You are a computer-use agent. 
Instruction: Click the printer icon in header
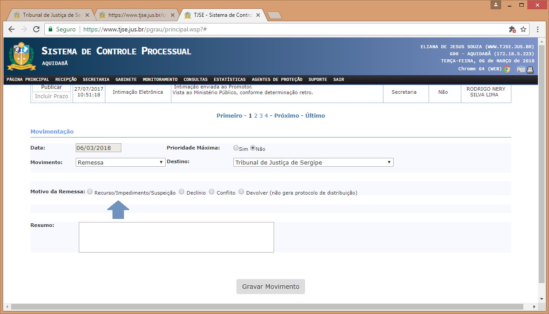pyautogui.click(x=530, y=69)
